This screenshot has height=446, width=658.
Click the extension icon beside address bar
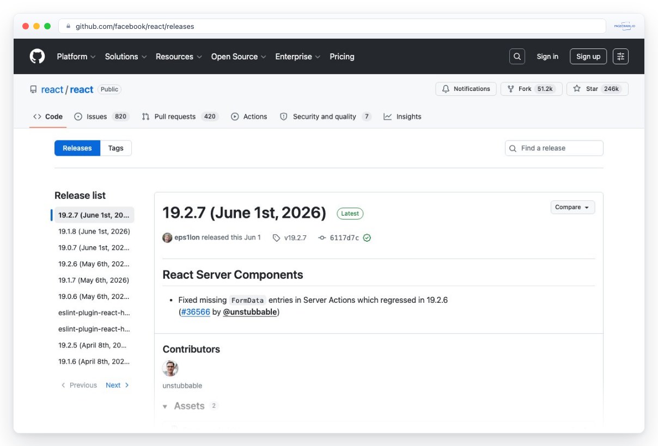point(624,26)
